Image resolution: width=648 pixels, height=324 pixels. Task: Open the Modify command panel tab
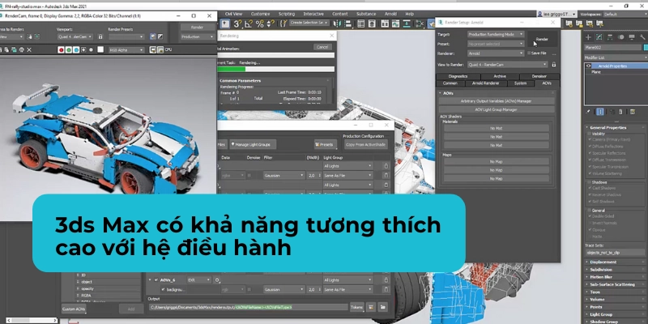coord(599,37)
